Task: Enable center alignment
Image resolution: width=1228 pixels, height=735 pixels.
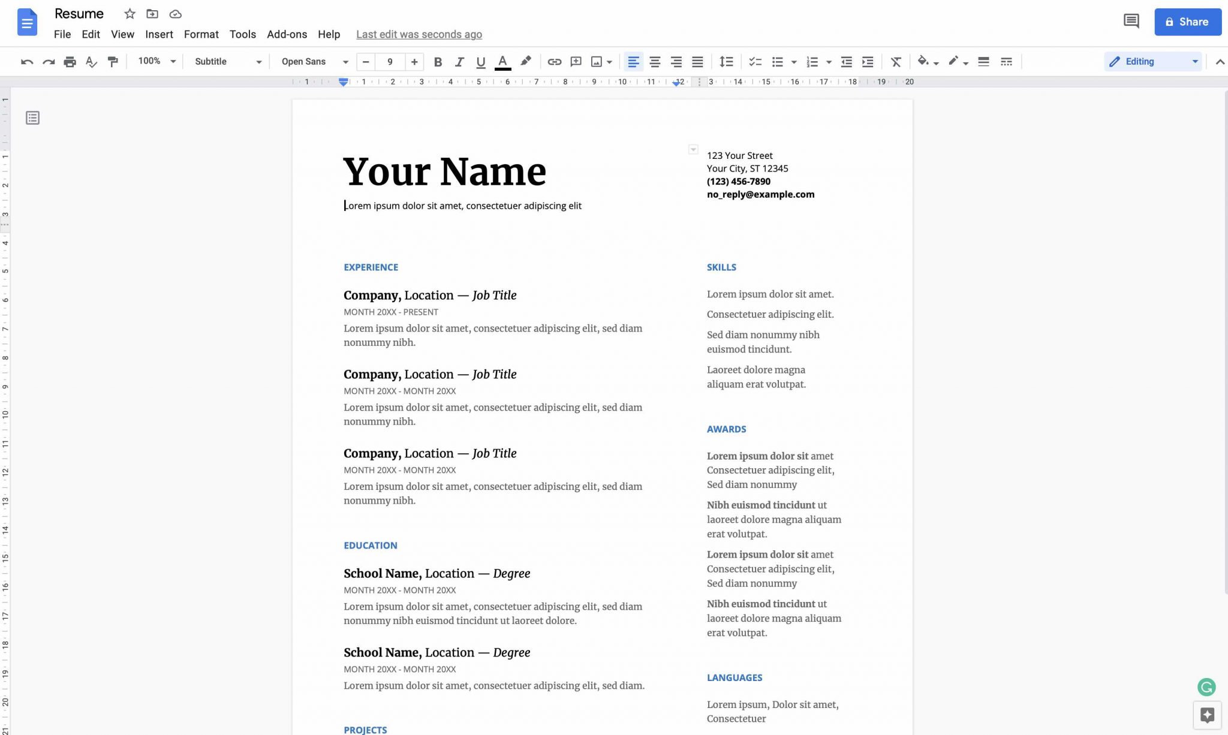Action: point(655,62)
